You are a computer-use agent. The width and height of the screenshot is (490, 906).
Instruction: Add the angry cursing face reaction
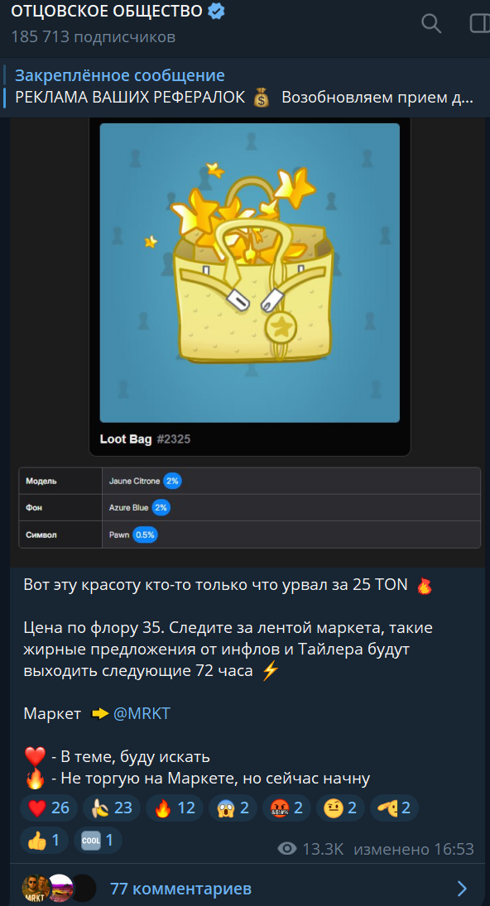286,808
